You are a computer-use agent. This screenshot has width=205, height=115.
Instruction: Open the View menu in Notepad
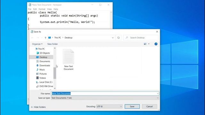pos(49,9)
